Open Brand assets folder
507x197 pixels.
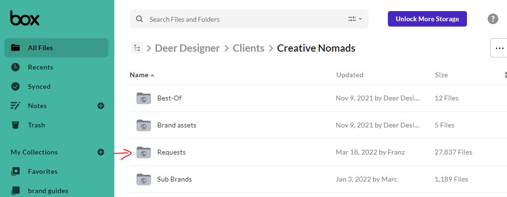[x=177, y=125]
